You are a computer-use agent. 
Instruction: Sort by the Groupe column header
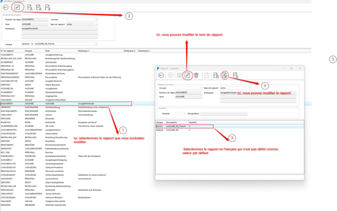[x=29, y=51]
